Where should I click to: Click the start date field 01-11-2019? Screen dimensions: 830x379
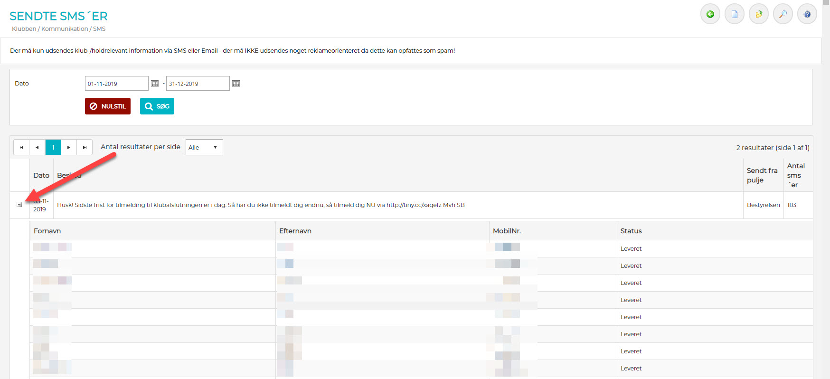pos(116,84)
